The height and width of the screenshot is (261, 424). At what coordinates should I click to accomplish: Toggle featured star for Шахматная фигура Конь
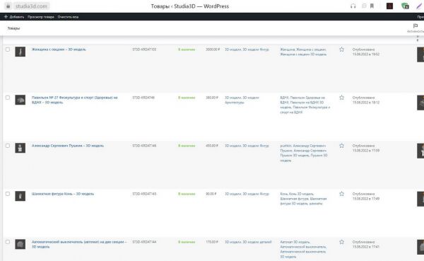tap(341, 194)
